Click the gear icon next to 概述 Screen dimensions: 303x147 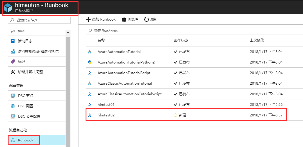coord(13,31)
